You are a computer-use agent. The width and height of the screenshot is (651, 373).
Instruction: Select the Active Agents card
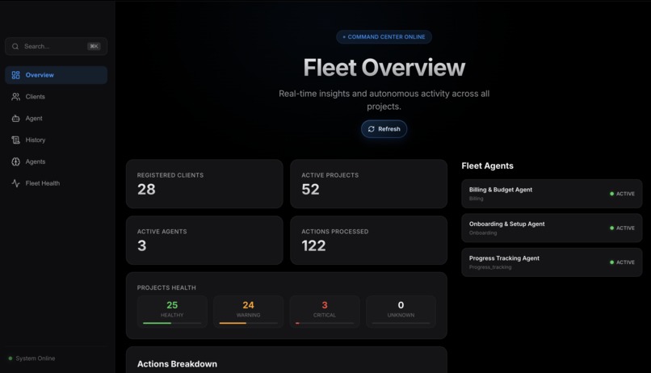pos(204,241)
